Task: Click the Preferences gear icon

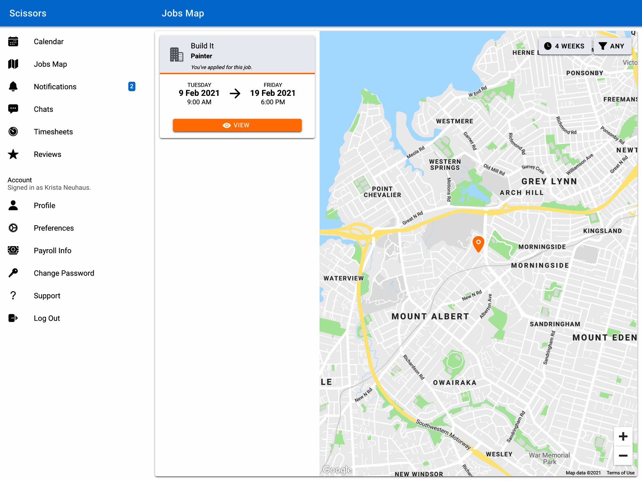Action: click(13, 228)
